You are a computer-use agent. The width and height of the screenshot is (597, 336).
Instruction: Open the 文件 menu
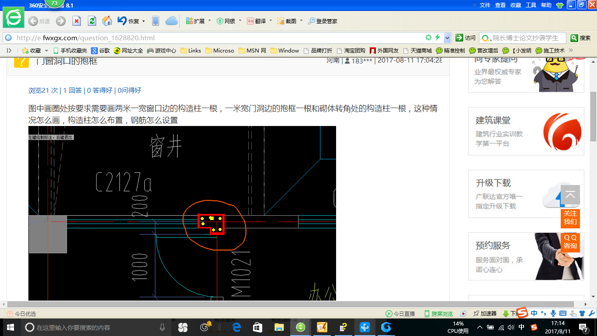click(x=485, y=5)
